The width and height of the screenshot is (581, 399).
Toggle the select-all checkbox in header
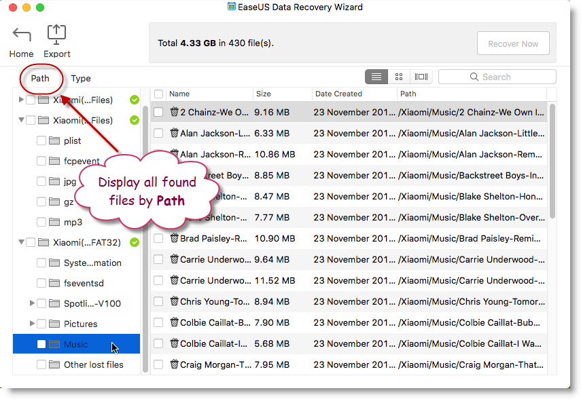click(x=158, y=94)
